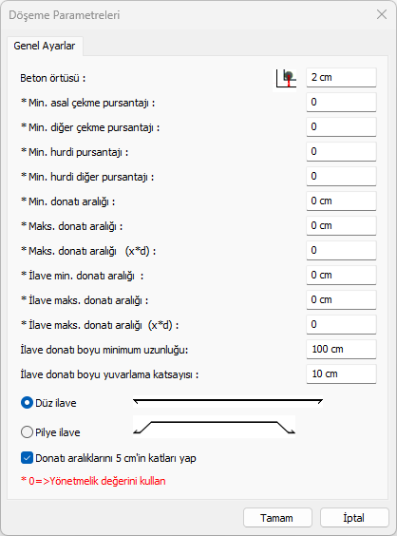Click the concrete cover diagram icon
Screen dimensions: 397x536
point(286,78)
